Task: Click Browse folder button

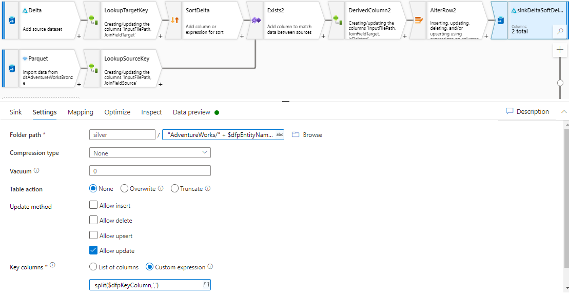Action: [x=307, y=134]
